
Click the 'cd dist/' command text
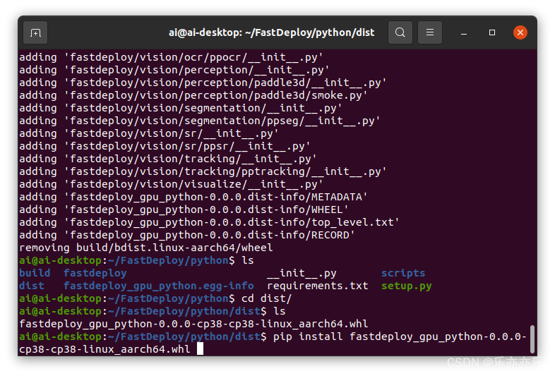pyautogui.click(x=266, y=298)
